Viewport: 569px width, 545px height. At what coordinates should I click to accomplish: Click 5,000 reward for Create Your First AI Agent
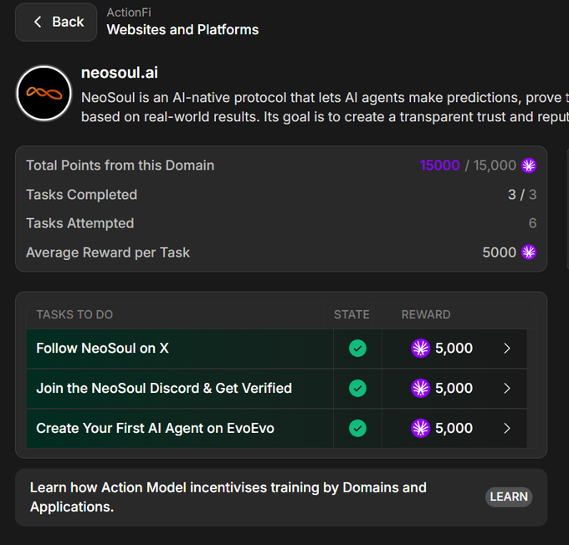tap(454, 428)
